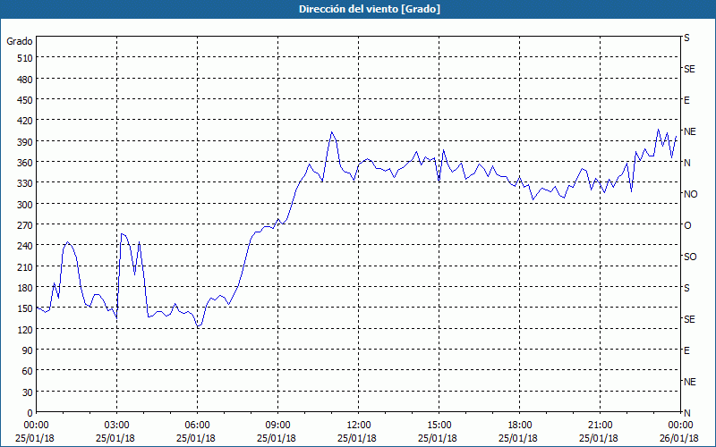
Task: Click the 'NO' compass label
Action: (690, 194)
